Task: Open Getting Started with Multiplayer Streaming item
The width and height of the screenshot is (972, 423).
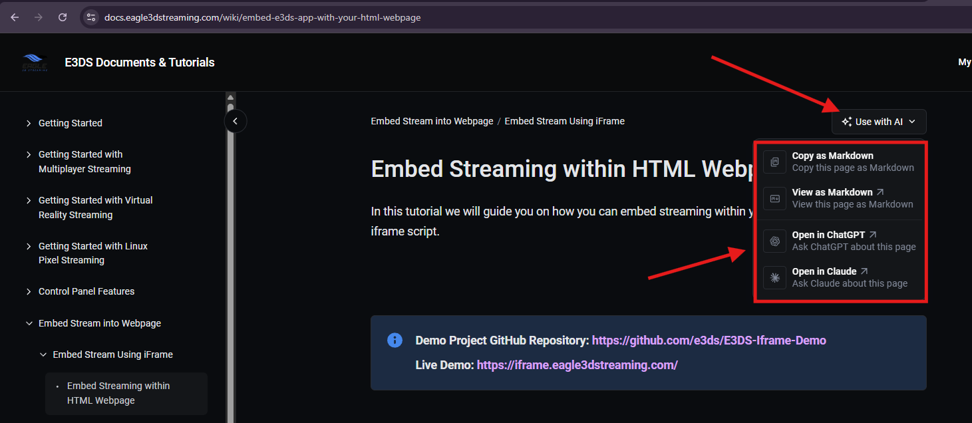Action: coord(84,162)
